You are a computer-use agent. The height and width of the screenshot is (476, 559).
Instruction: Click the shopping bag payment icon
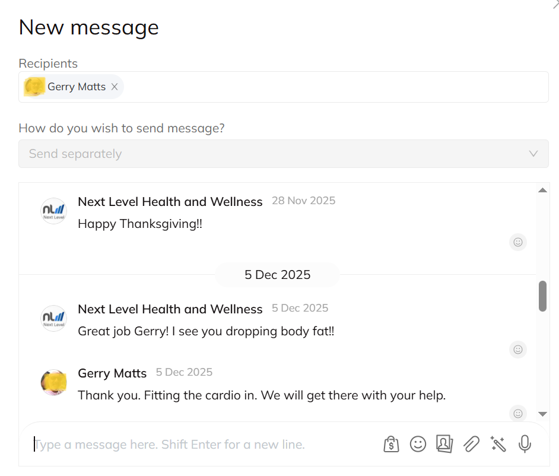point(391,444)
